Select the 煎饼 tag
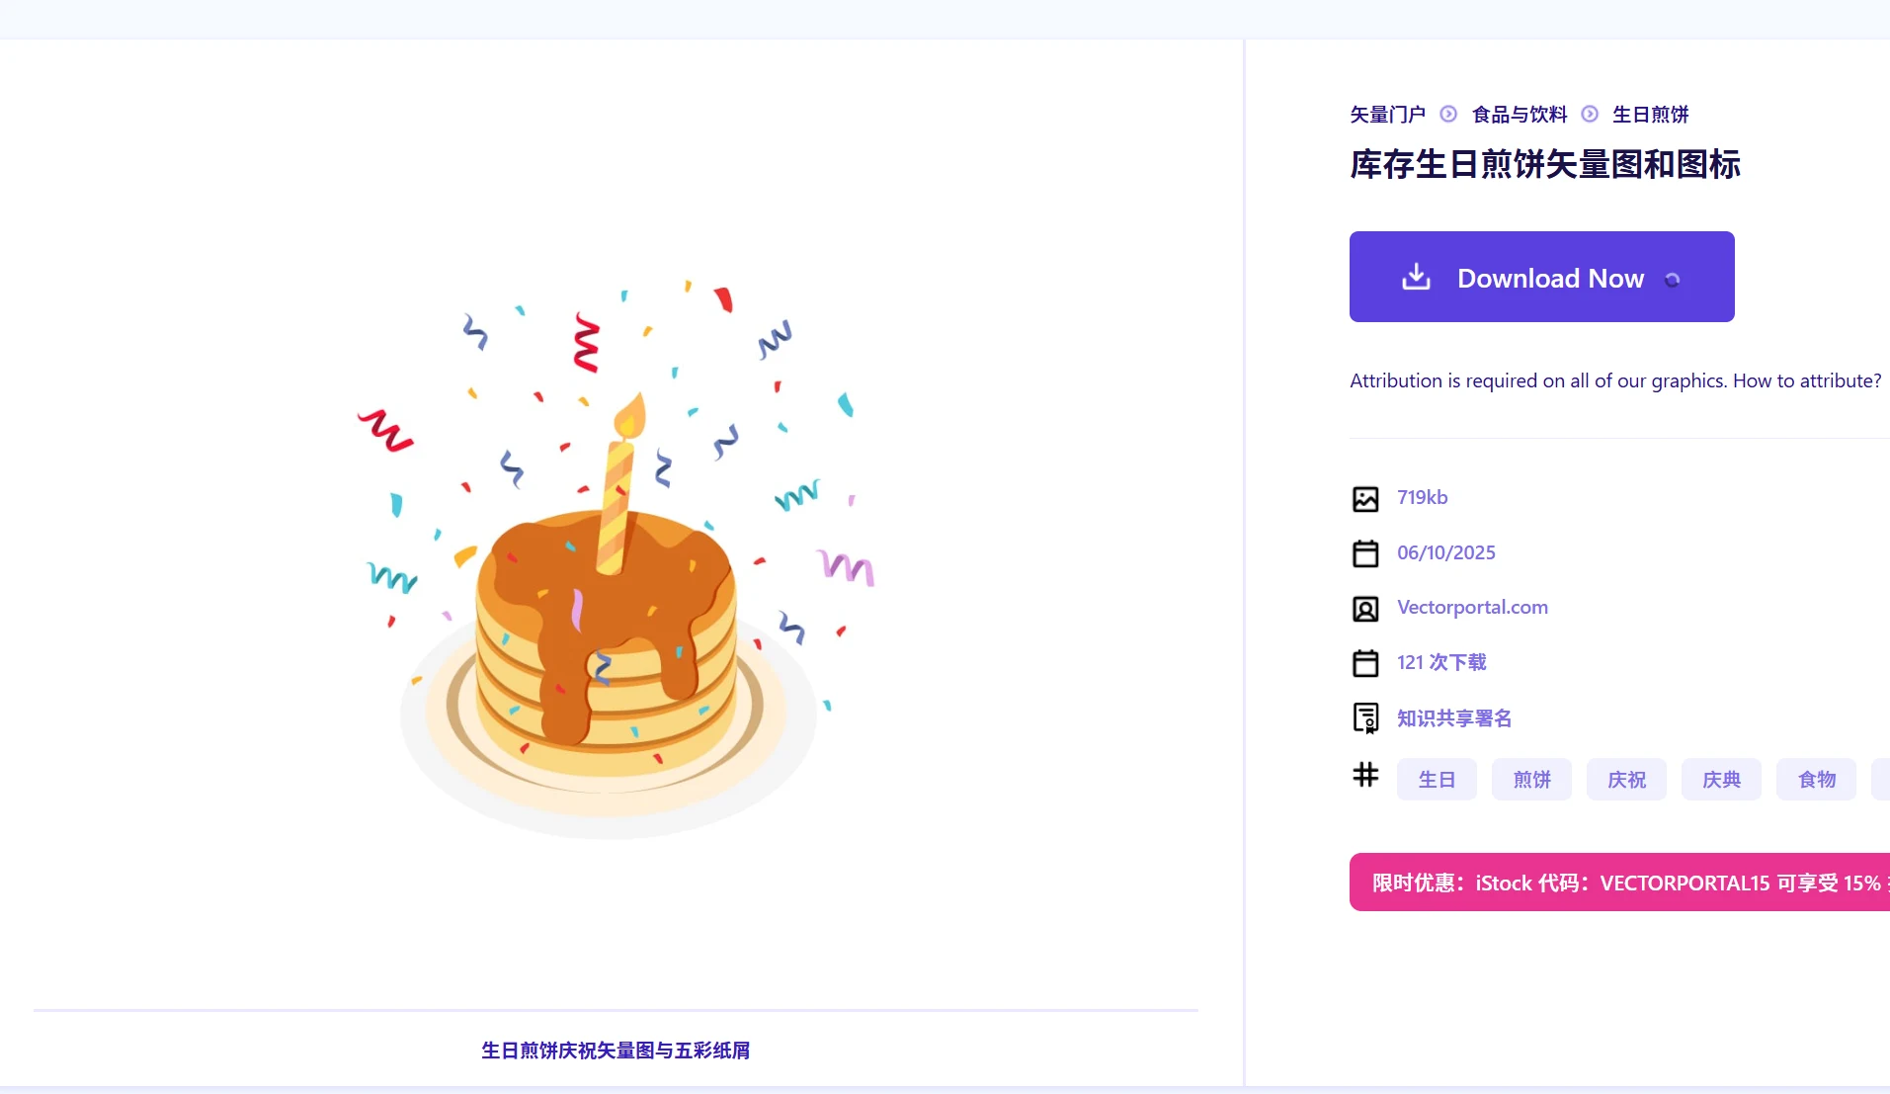This screenshot has height=1094, width=1890. 1531,780
